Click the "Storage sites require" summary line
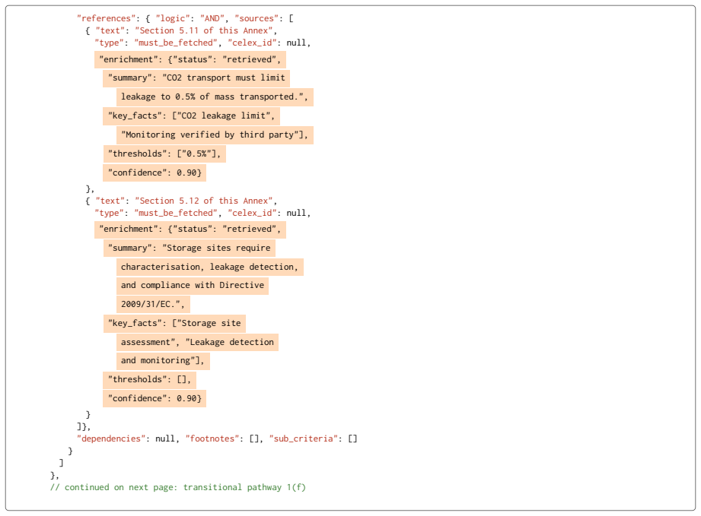 click(189, 249)
